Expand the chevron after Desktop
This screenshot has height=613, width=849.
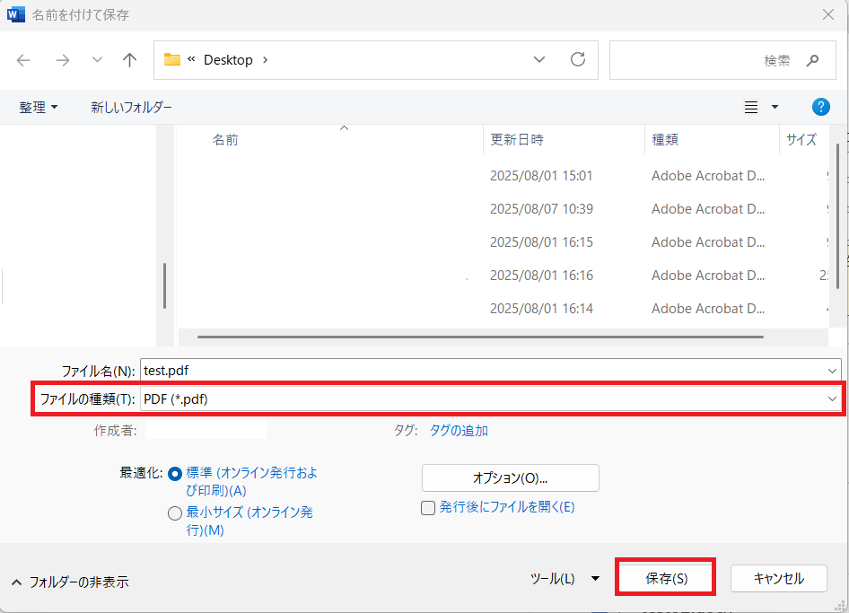266,60
